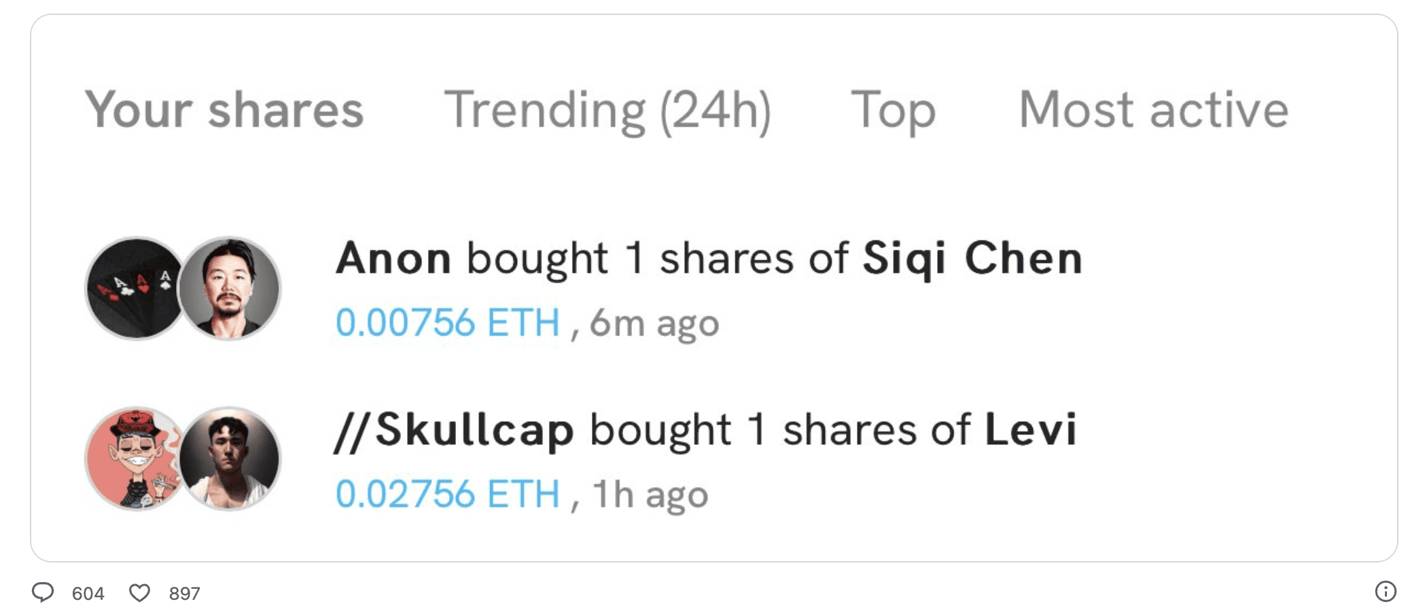Click the Levi name link

coord(1031,430)
